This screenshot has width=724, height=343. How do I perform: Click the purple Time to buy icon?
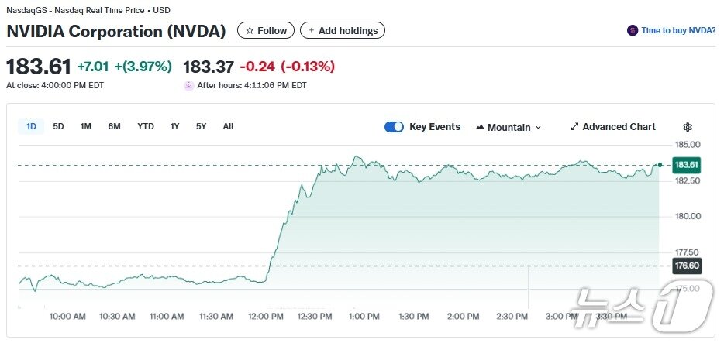[x=633, y=31]
